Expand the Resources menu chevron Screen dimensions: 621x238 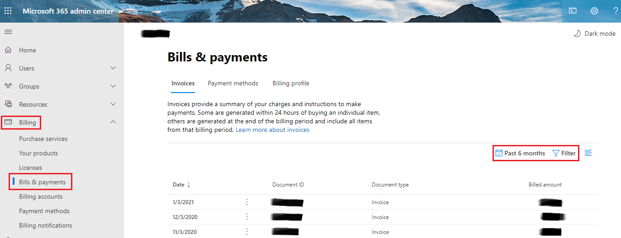pyautogui.click(x=113, y=104)
